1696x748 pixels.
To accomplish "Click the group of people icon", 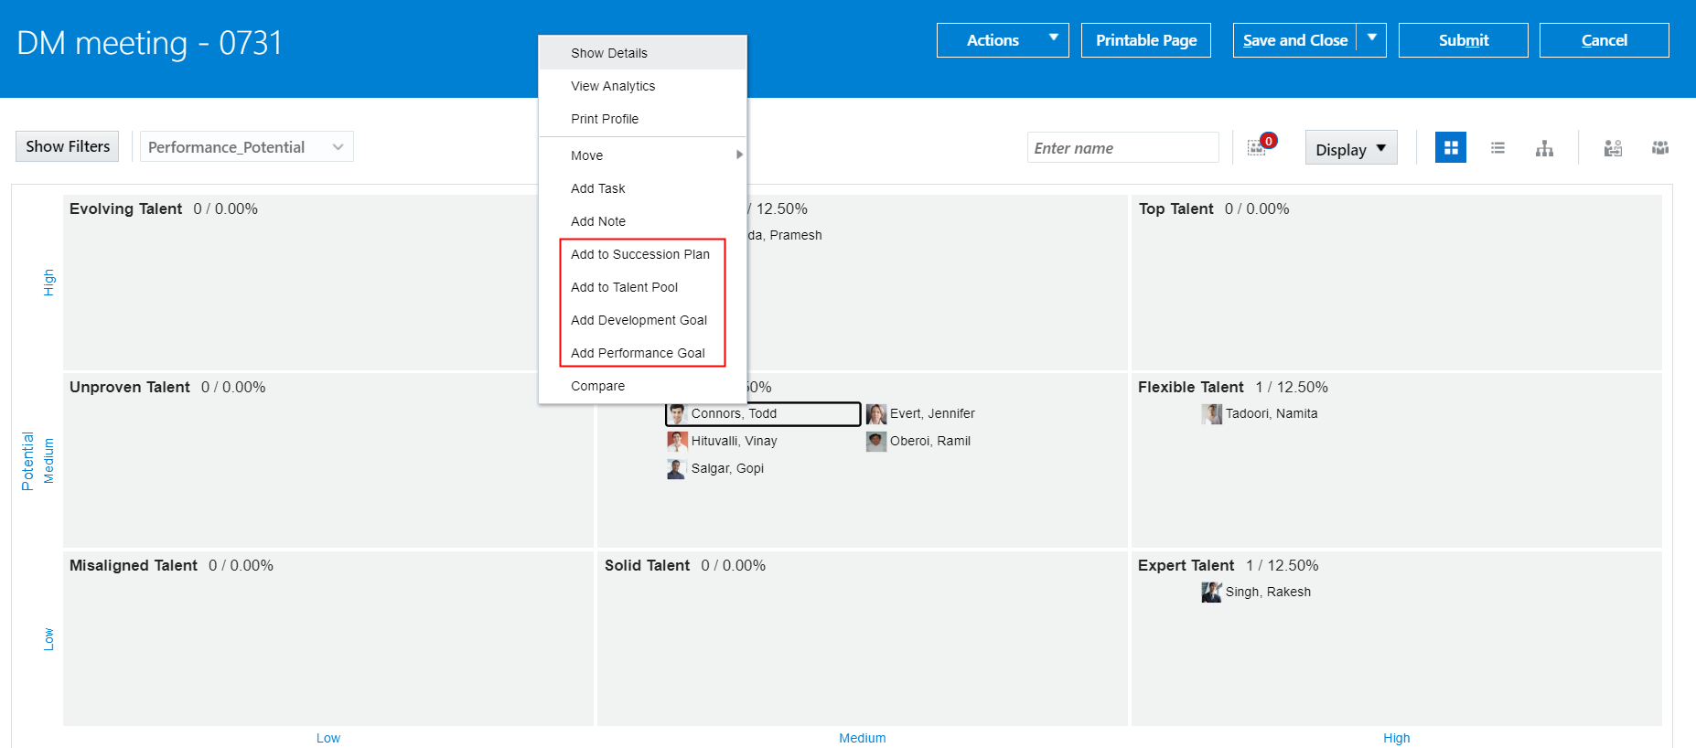I will (1660, 147).
